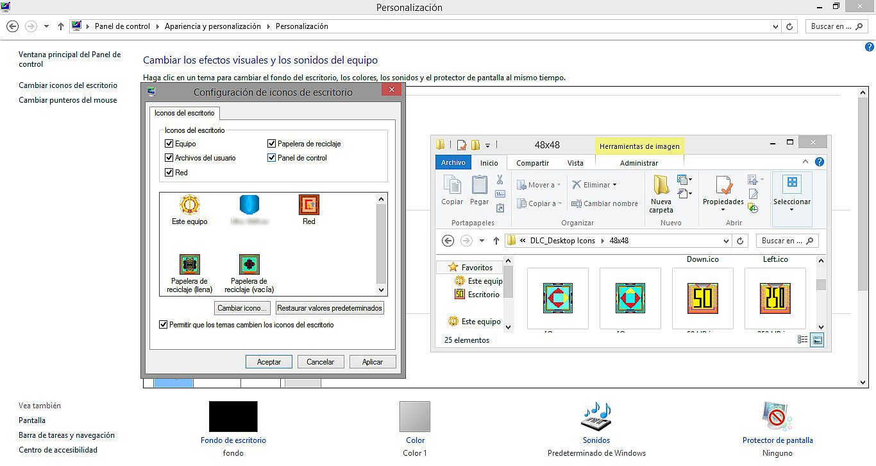
Task: Open the Sonidos settings icon
Action: 596,418
